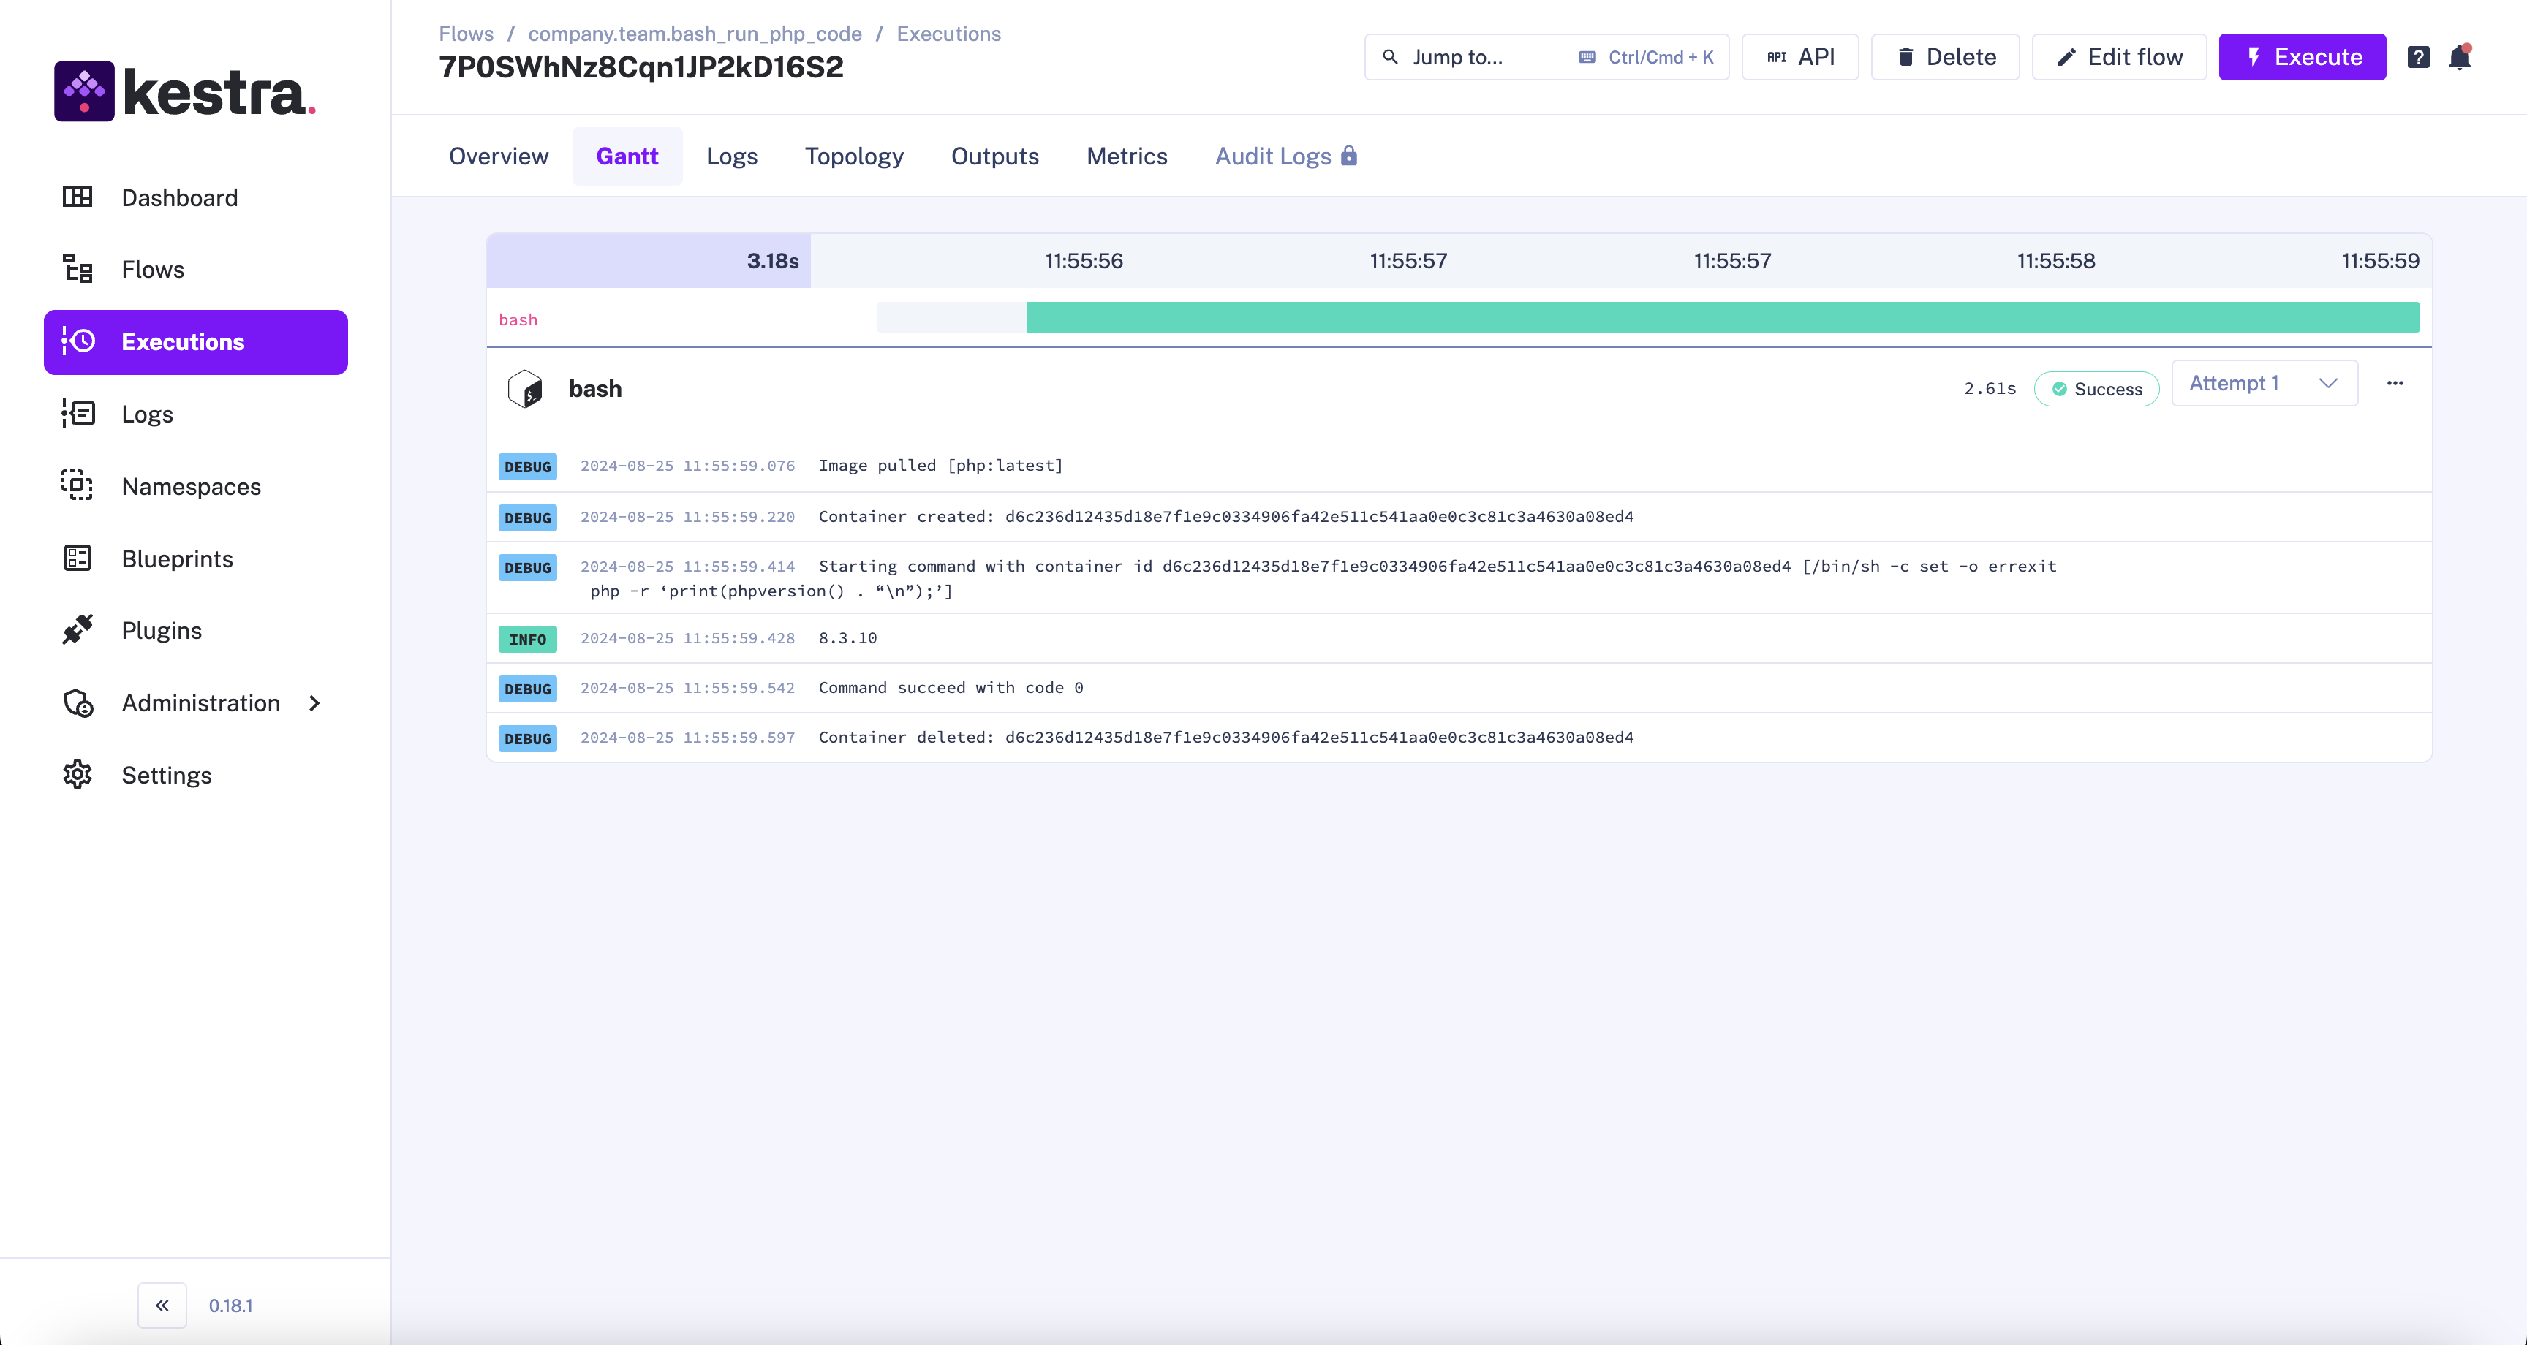Click the Success status badge

tap(2096, 388)
